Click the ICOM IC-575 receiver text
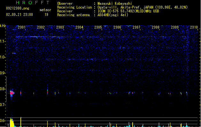The width and height of the screenshot is (201, 127). (x=128, y=11)
